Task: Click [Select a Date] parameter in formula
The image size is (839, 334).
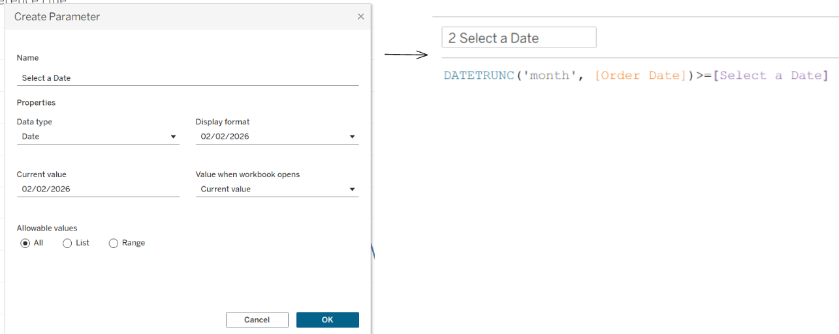Action: [770, 76]
